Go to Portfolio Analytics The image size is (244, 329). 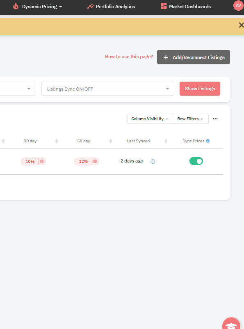[115, 7]
